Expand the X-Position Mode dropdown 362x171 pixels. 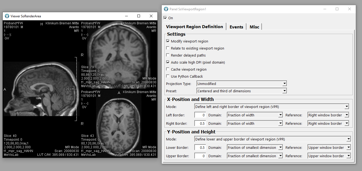(272, 107)
